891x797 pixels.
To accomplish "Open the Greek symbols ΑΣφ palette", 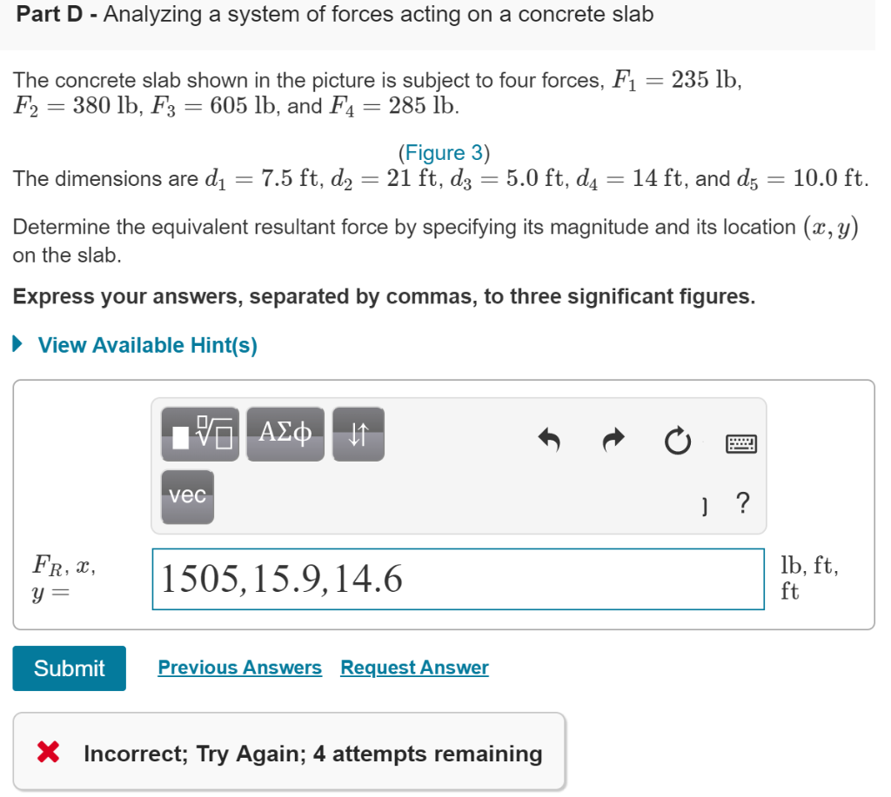I will 285,434.
